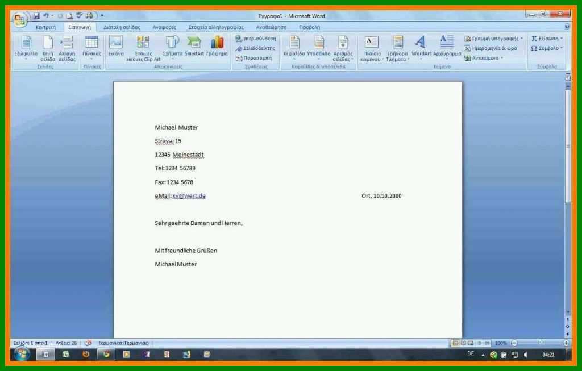Switch to the Κεντρική tab
Screen dimensions: 582x371
click(x=45, y=27)
